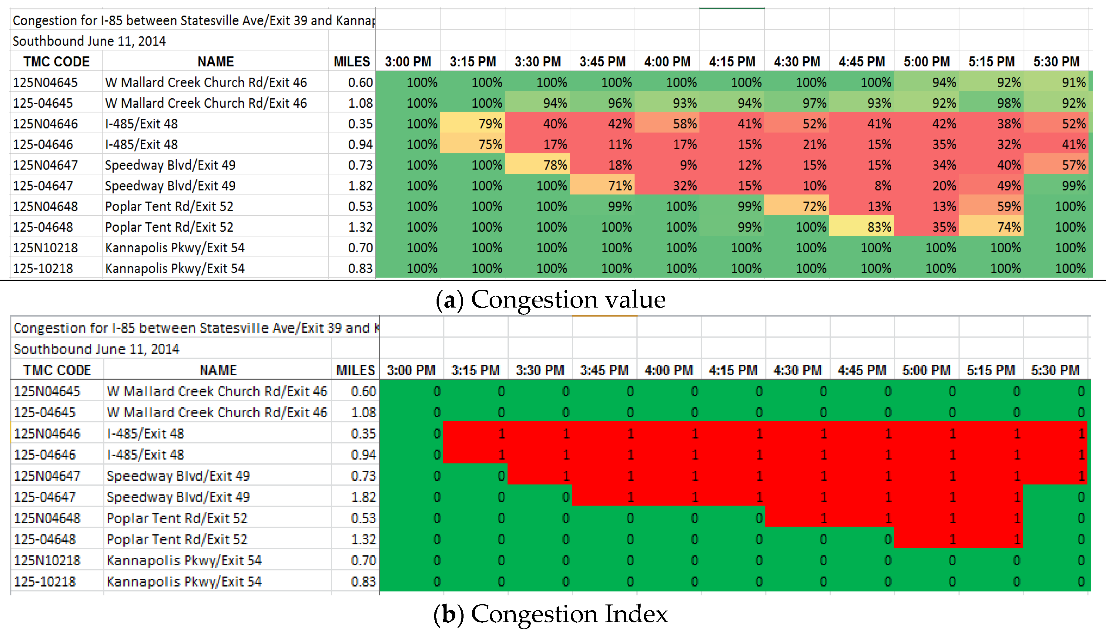
Task: Select the 8% cell at 4:45 PM
Action: point(862,186)
